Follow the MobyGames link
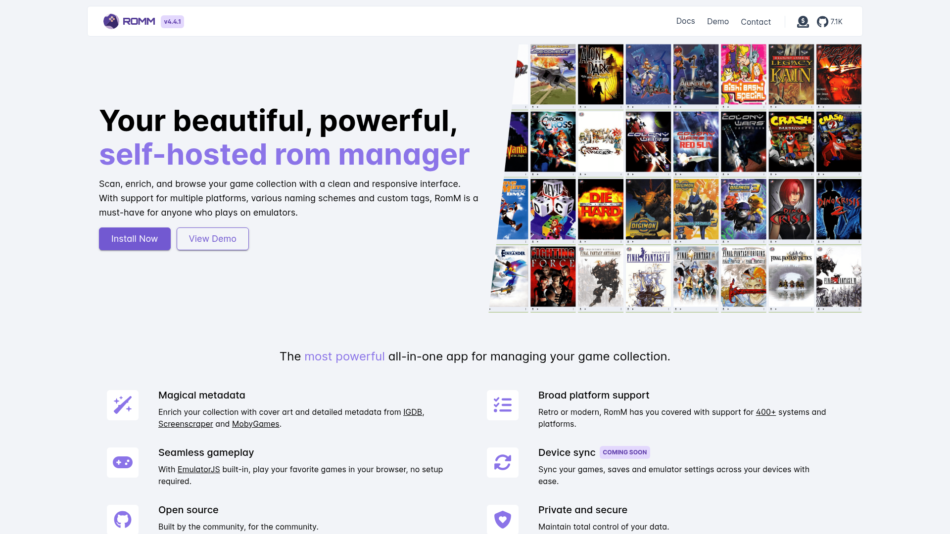 [x=255, y=424]
